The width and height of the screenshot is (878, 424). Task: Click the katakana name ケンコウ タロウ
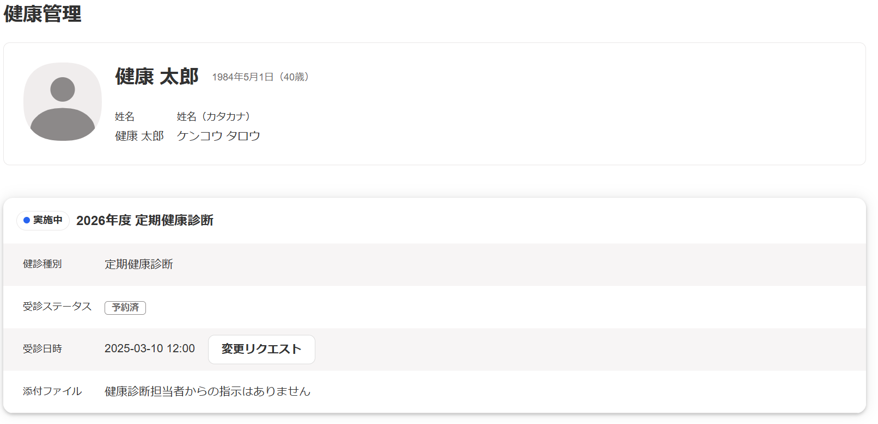(218, 136)
